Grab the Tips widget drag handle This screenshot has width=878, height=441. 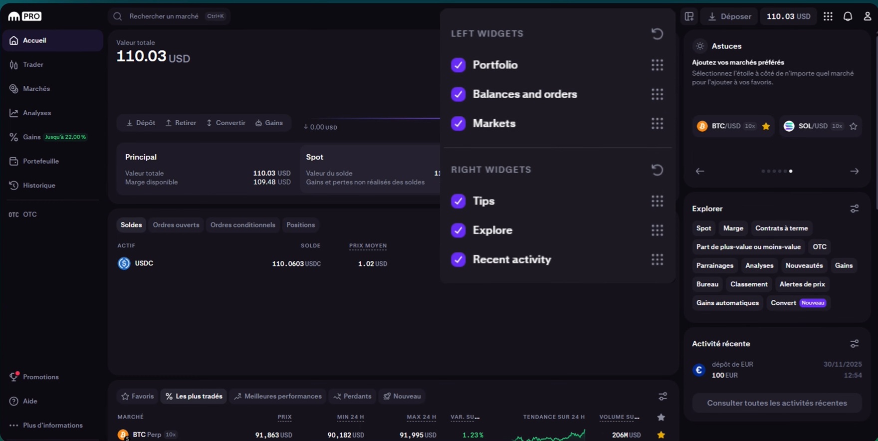click(x=657, y=201)
